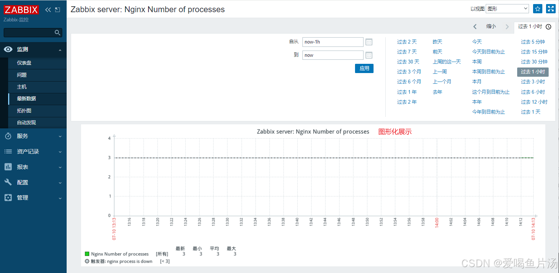Collapse the sidebar with double-chevron icon
The height and width of the screenshot is (273, 559).
[x=48, y=10]
